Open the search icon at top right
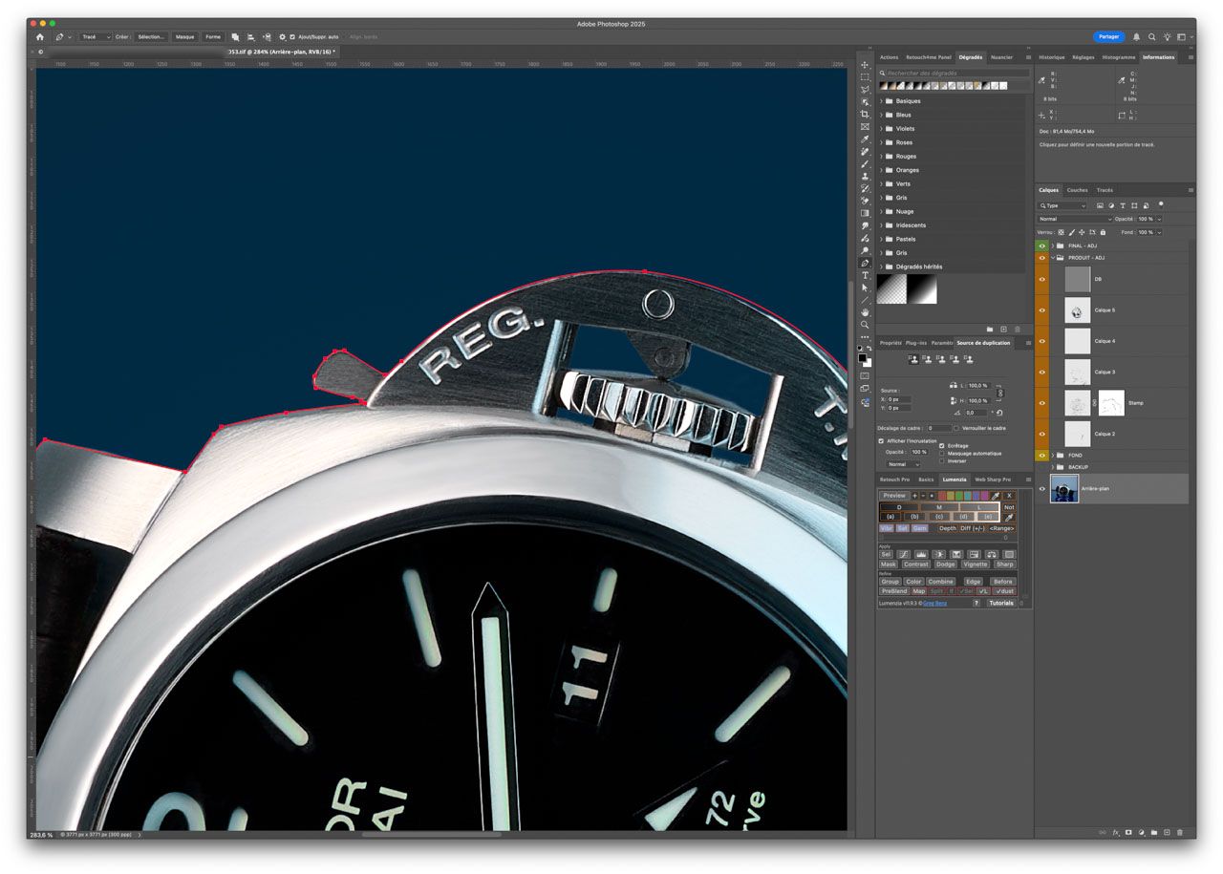This screenshot has width=1223, height=874. tap(1151, 36)
